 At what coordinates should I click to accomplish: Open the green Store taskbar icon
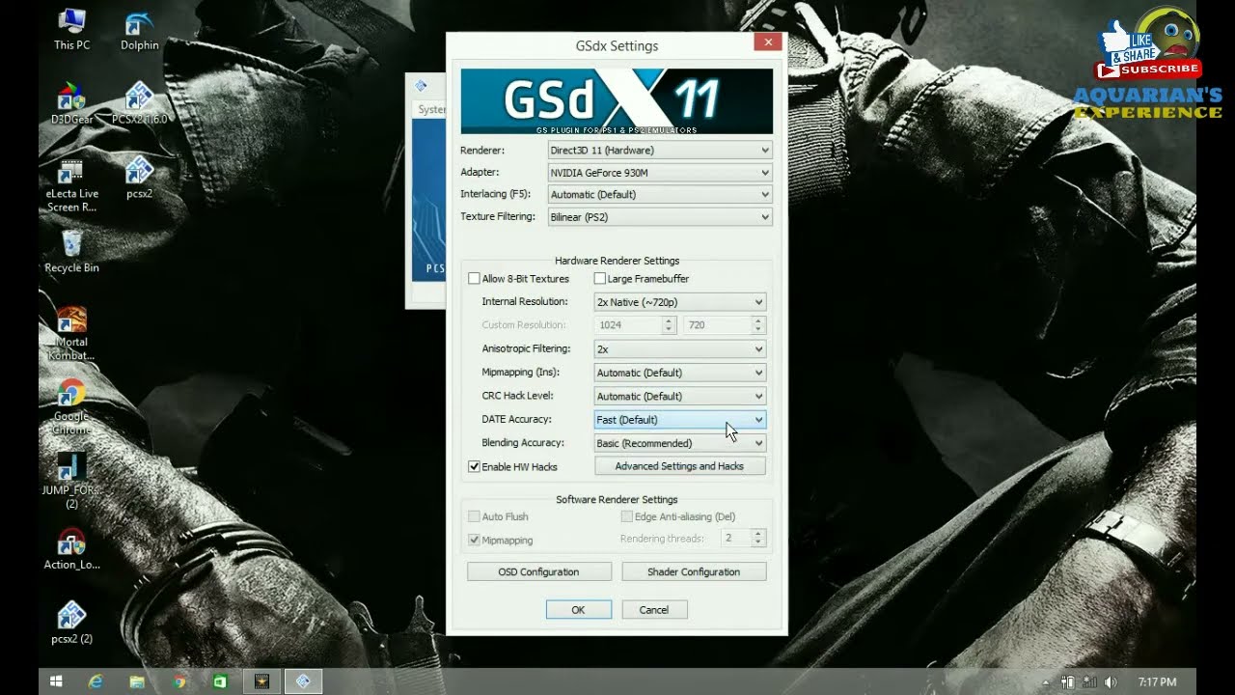[220, 681]
